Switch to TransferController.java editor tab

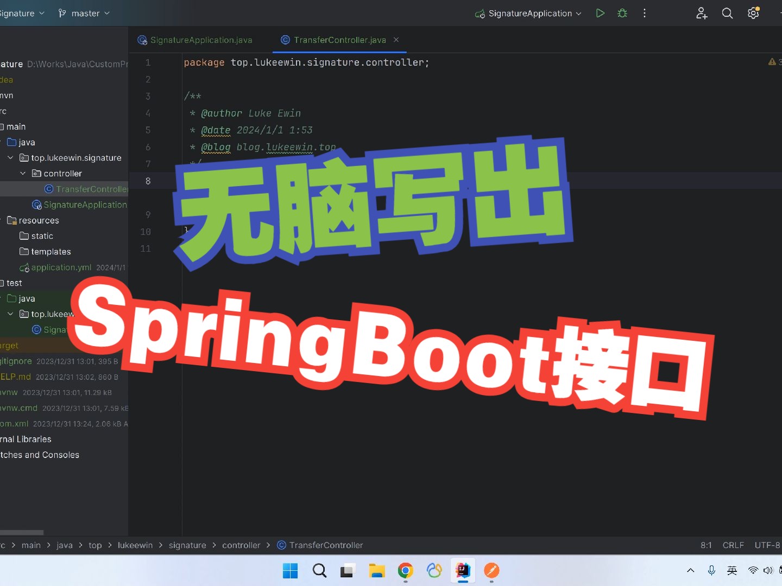tap(333, 40)
